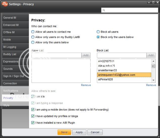This screenshot has height=138, width=160.
Task: Disable 'I have installed a new AIM Plugin'
Action: [33, 123]
